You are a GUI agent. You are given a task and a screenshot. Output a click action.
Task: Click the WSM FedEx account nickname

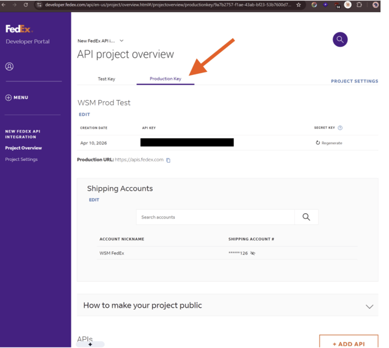(112, 253)
